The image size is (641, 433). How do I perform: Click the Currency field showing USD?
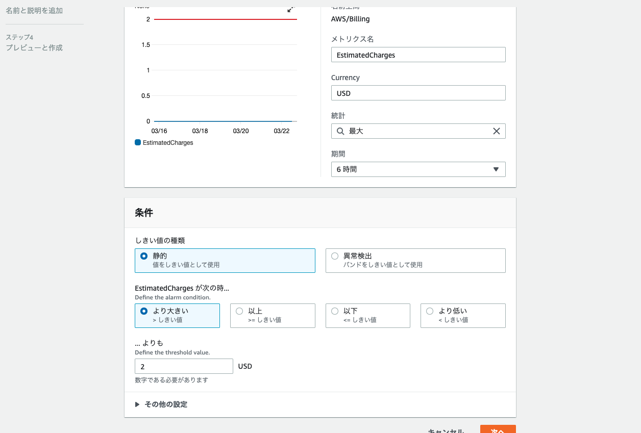tap(418, 93)
